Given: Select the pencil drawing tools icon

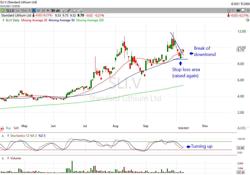Looking at the screenshot, I should [x=69, y=10].
